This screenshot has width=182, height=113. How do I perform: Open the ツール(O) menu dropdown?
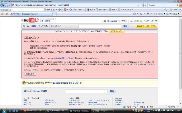tap(178, 14)
